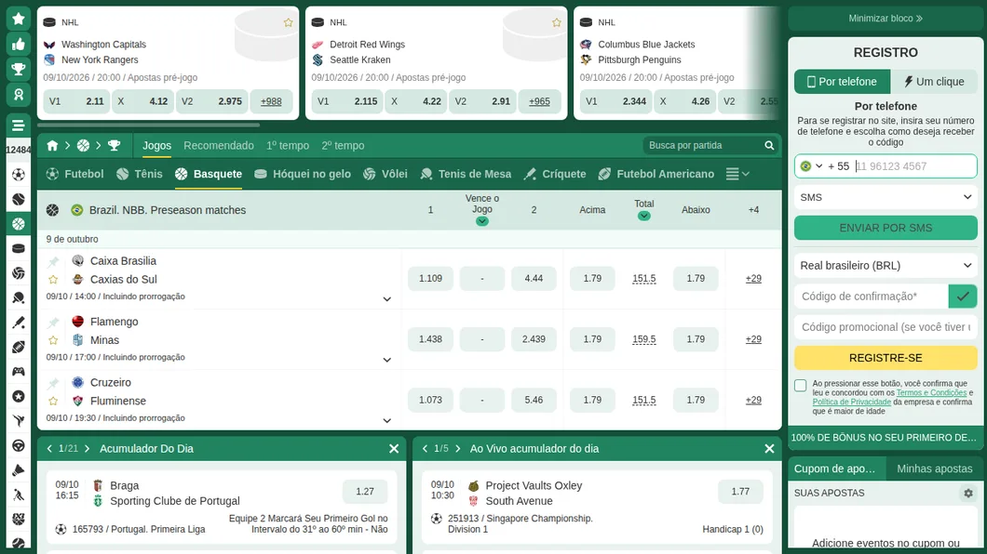Open the country code flag dropdown

811,166
